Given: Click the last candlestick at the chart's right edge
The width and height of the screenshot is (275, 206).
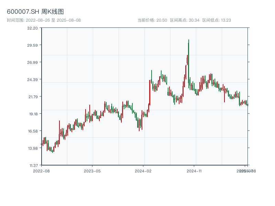Looking at the screenshot, I should pyautogui.click(x=247, y=105).
